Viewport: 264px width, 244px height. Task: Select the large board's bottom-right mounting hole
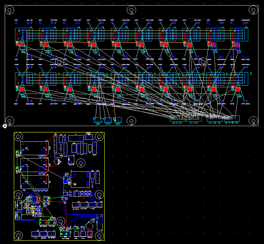click(252, 121)
